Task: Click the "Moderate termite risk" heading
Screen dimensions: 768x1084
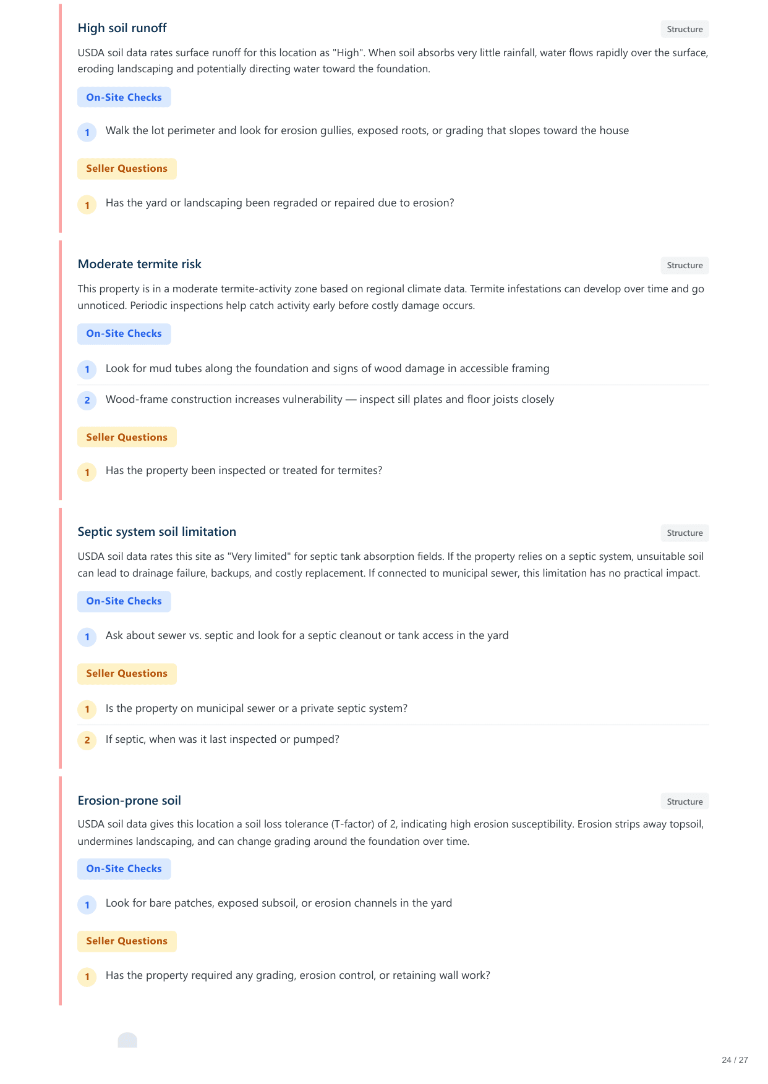Action: pyautogui.click(x=140, y=265)
